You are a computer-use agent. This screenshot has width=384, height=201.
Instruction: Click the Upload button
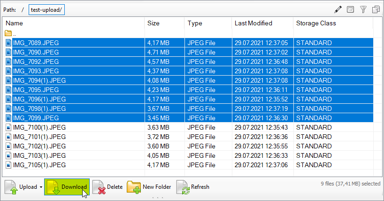coord(21,187)
